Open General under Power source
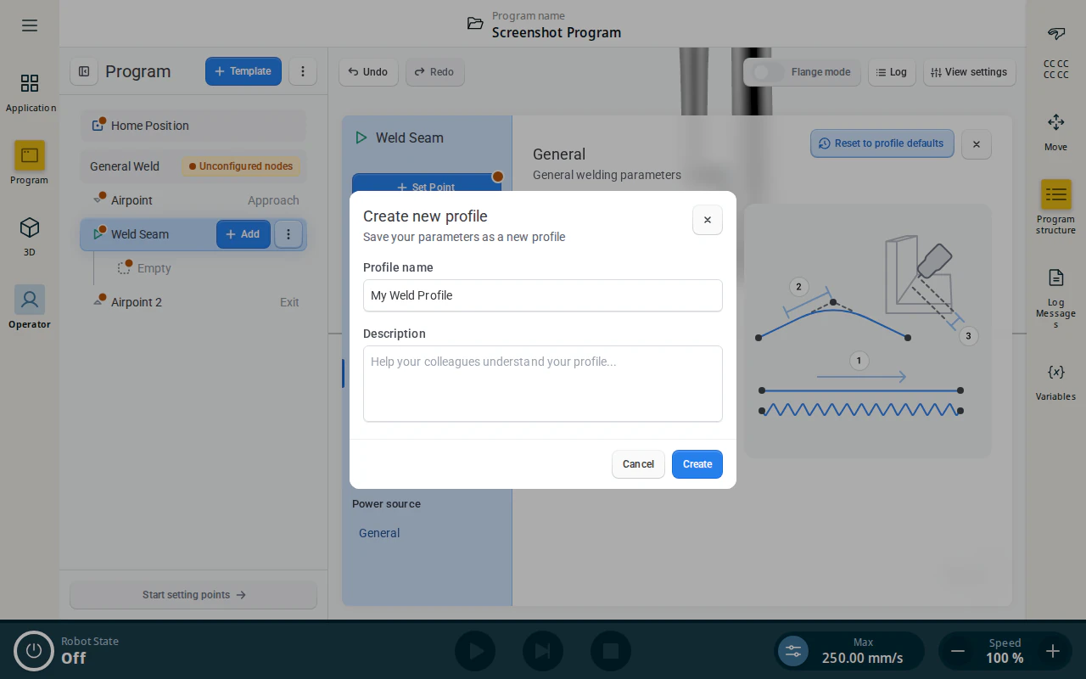This screenshot has height=679, width=1086. [x=379, y=533]
